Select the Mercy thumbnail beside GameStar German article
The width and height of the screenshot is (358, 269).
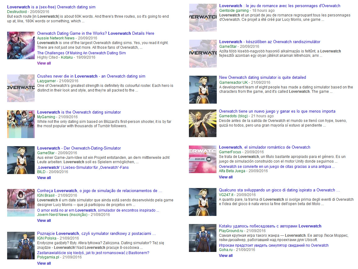pos(21,160)
